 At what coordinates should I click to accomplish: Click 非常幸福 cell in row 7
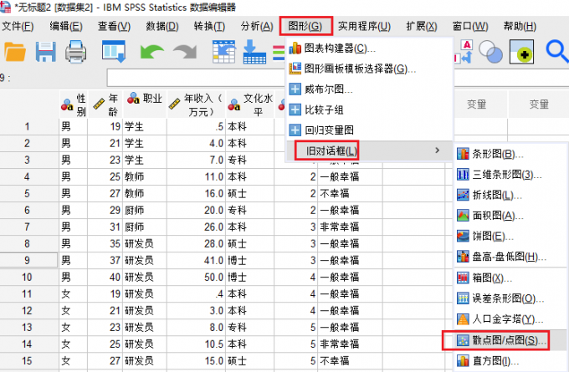point(350,227)
